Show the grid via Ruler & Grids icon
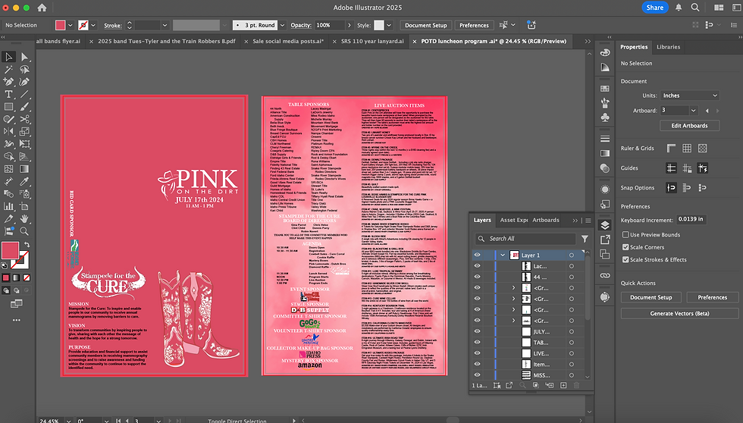Viewport: 743px width, 423px height. tap(687, 149)
